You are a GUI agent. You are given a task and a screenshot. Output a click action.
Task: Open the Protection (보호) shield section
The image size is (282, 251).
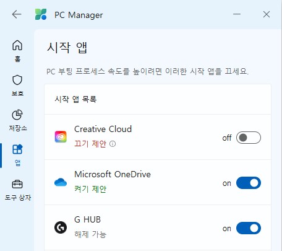17,86
